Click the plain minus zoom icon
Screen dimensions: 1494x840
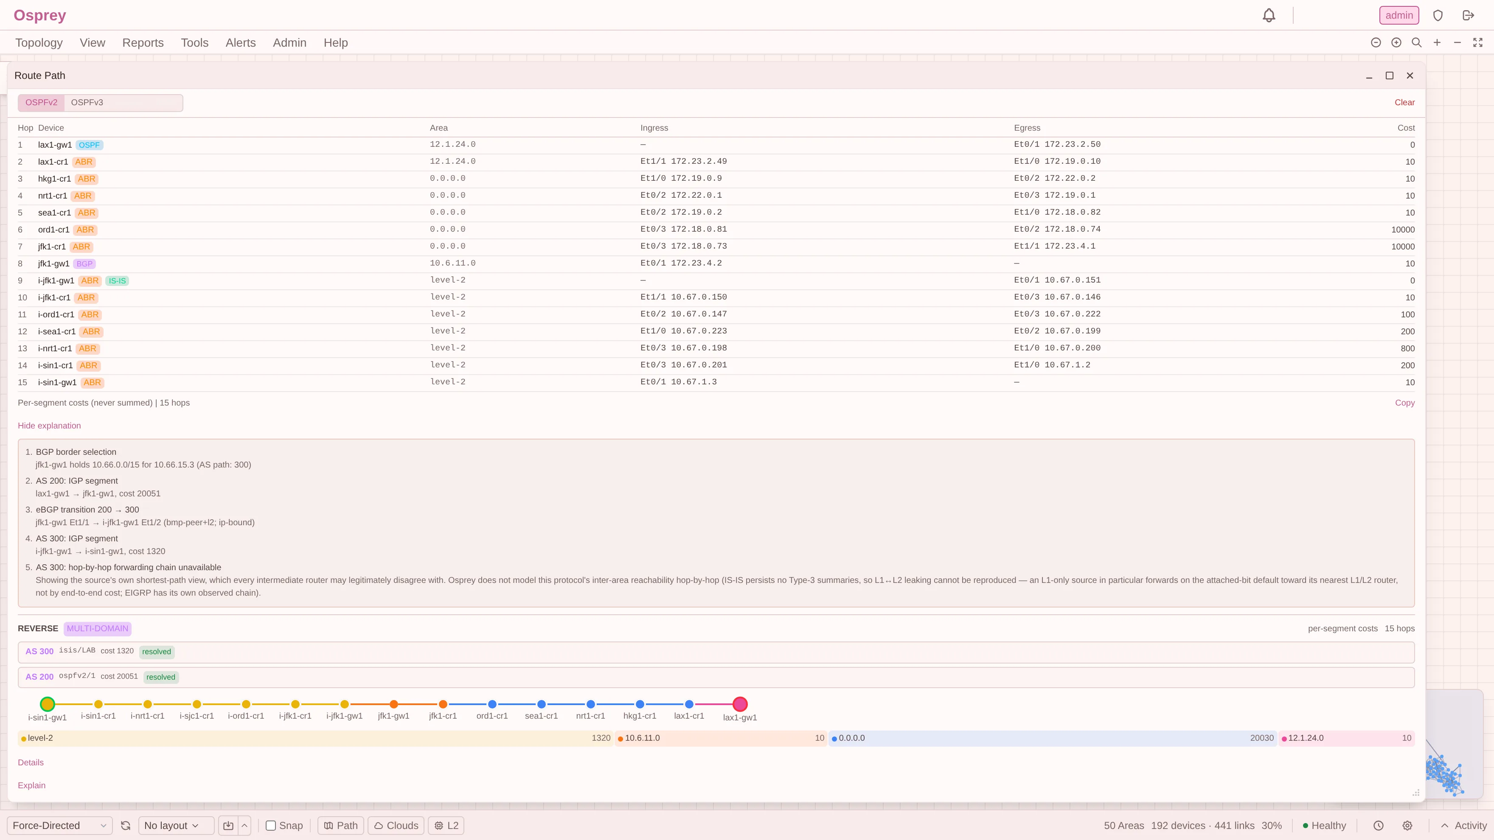point(1457,42)
